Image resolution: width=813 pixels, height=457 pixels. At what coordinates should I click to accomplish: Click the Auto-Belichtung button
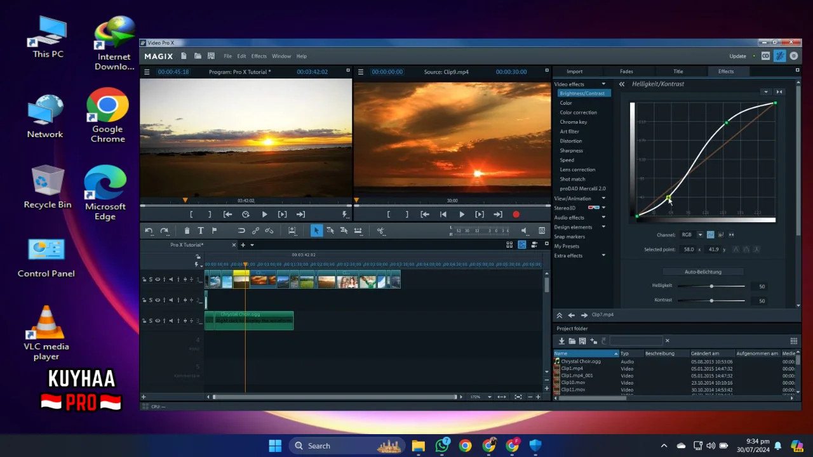click(x=702, y=272)
